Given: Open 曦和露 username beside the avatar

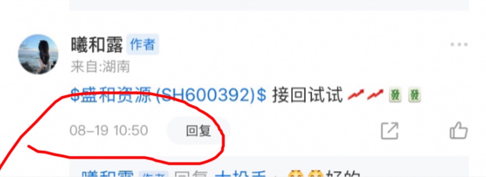Looking at the screenshot, I should pyautogui.click(x=97, y=45).
